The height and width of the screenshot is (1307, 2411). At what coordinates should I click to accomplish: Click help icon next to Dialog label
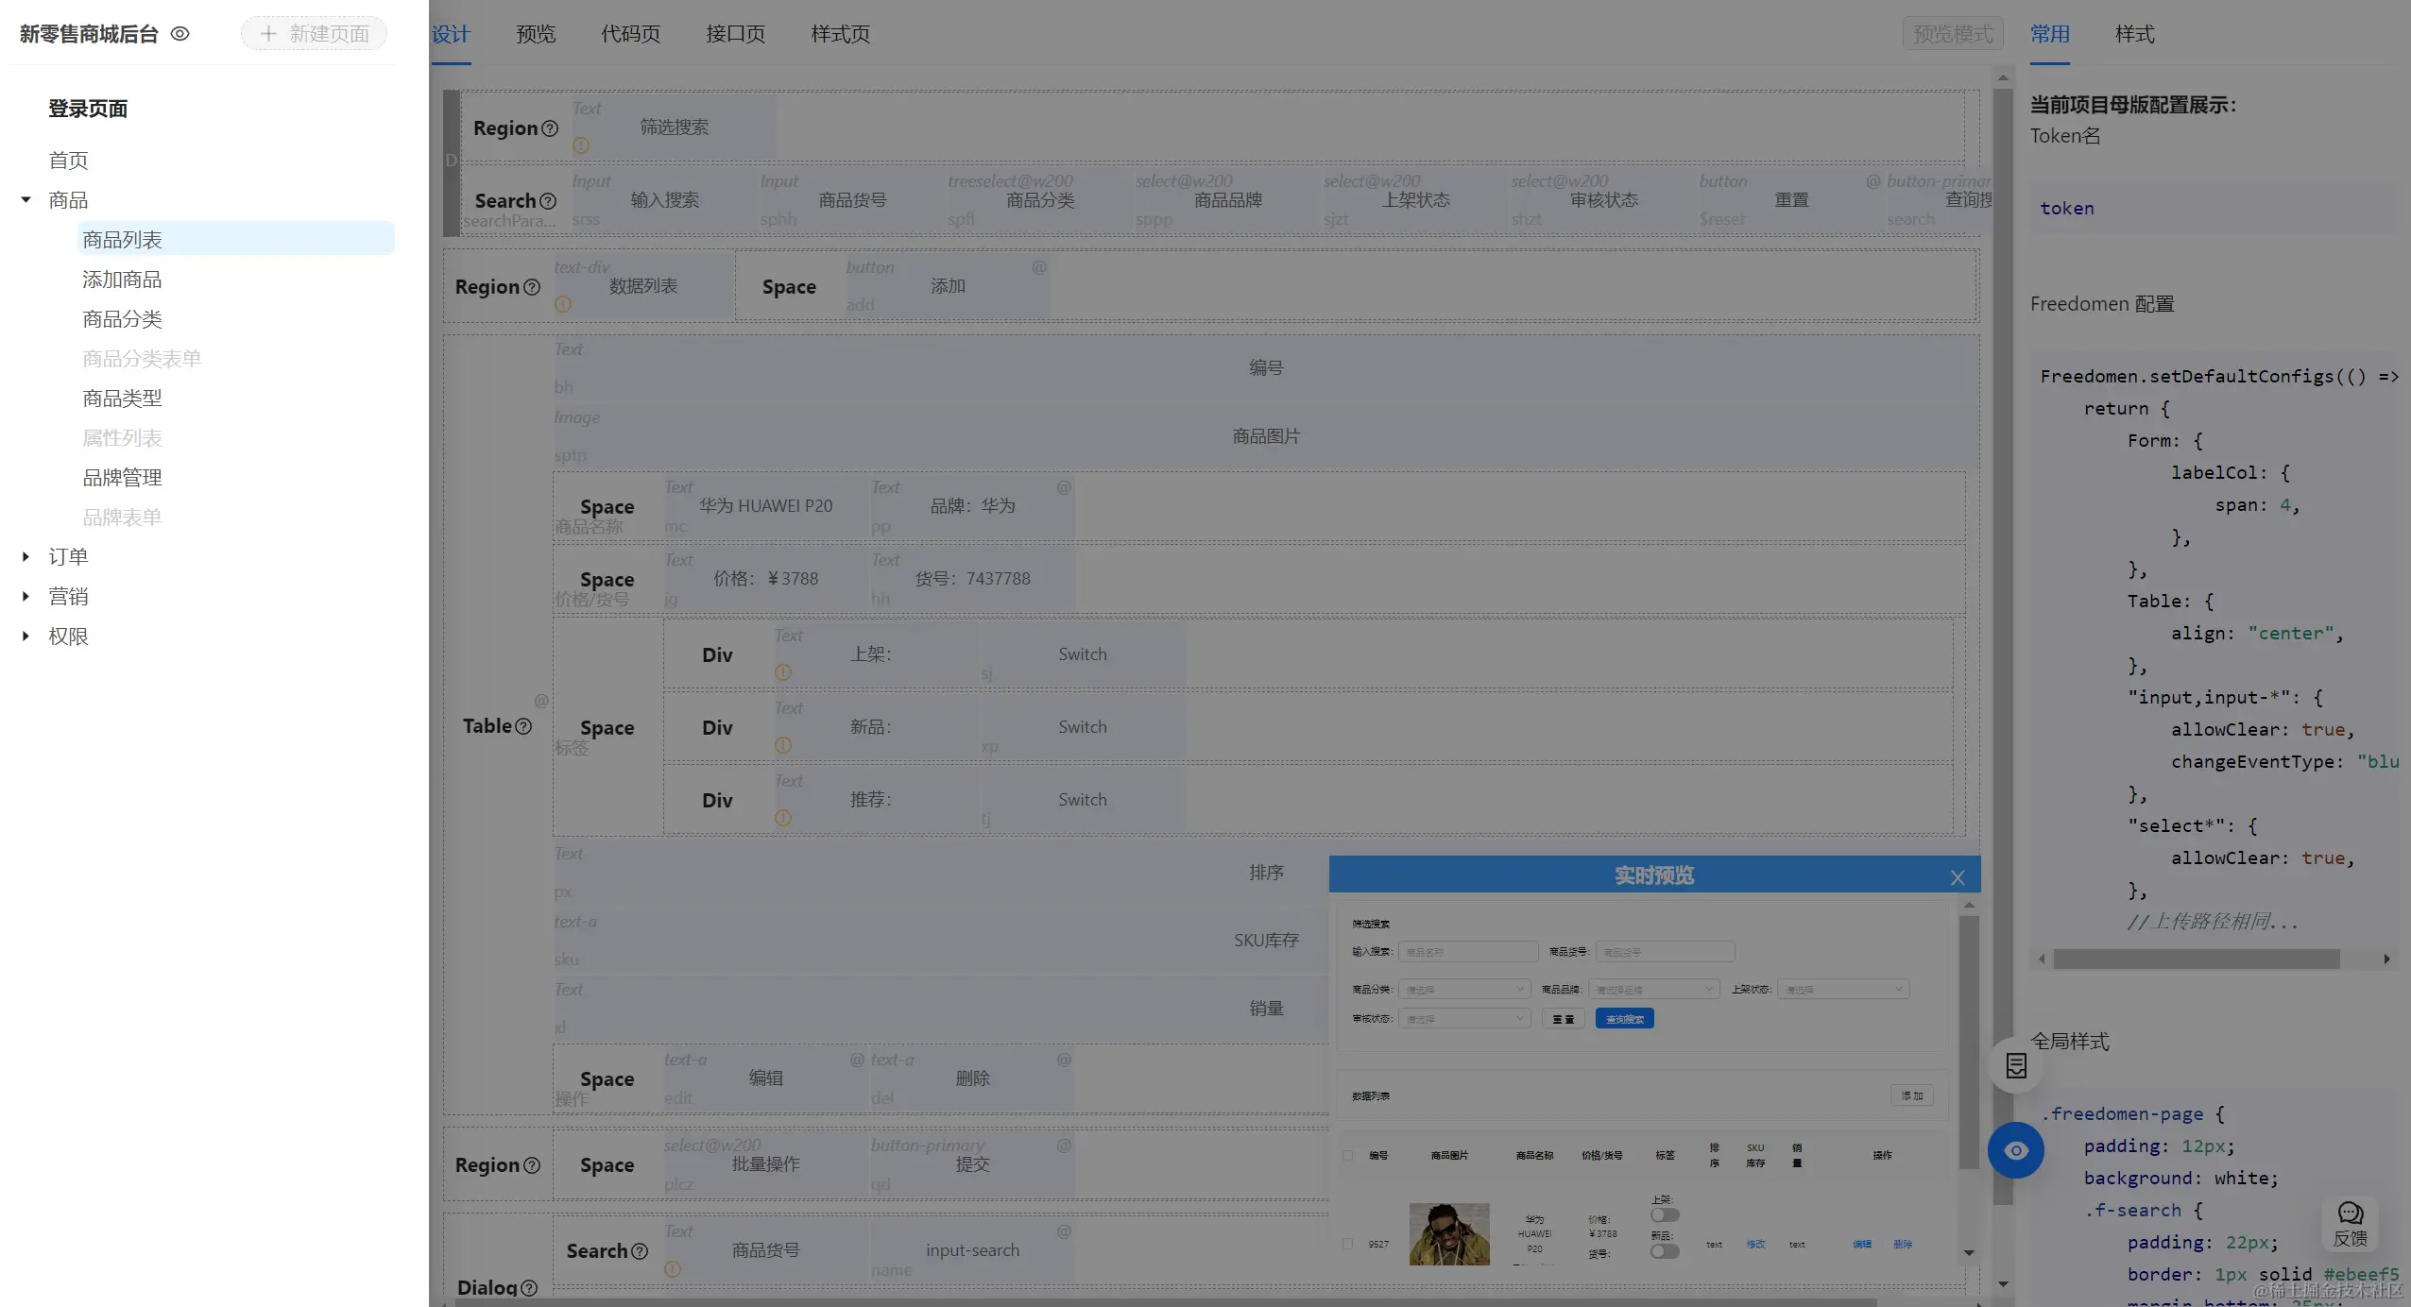click(529, 1288)
